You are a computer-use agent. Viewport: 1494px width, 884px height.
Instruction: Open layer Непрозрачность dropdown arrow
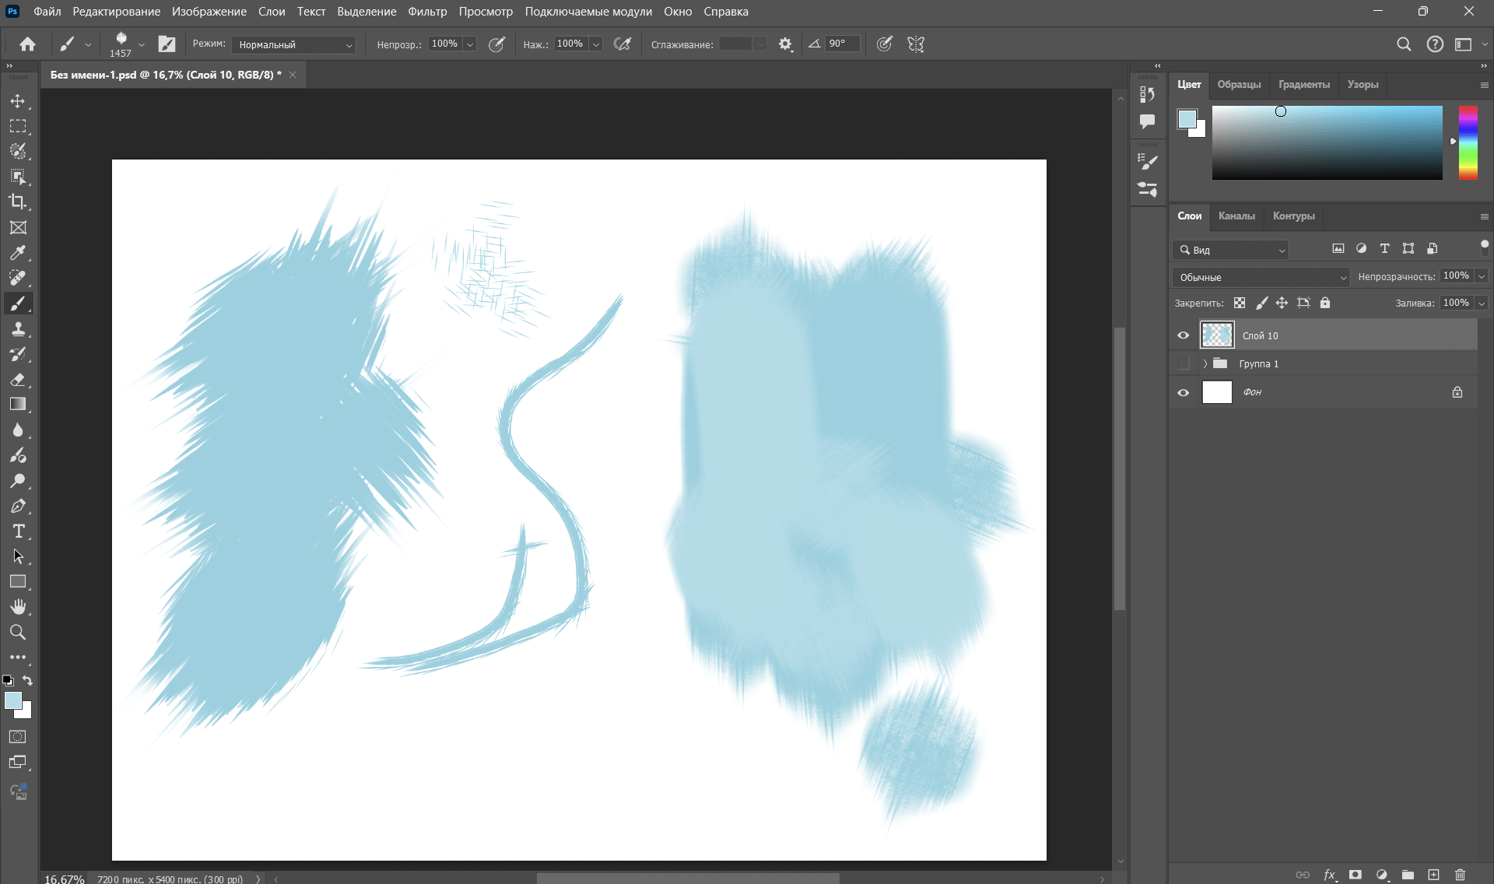coord(1482,276)
